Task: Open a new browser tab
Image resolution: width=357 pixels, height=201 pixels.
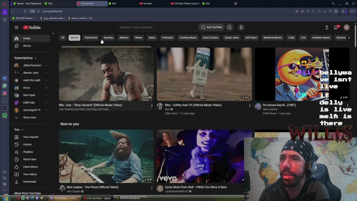Action: point(236,4)
